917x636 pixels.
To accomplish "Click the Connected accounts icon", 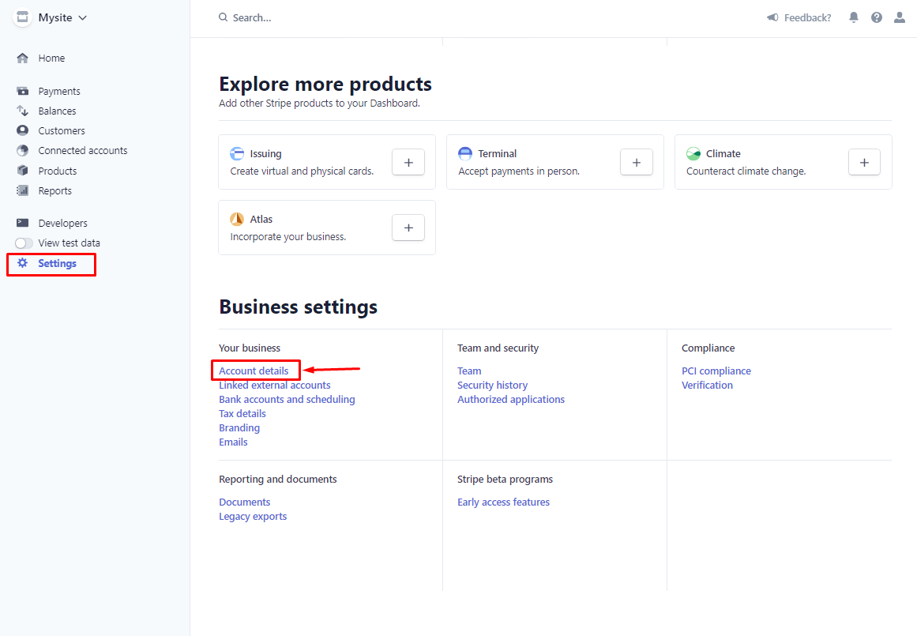I will pos(24,150).
